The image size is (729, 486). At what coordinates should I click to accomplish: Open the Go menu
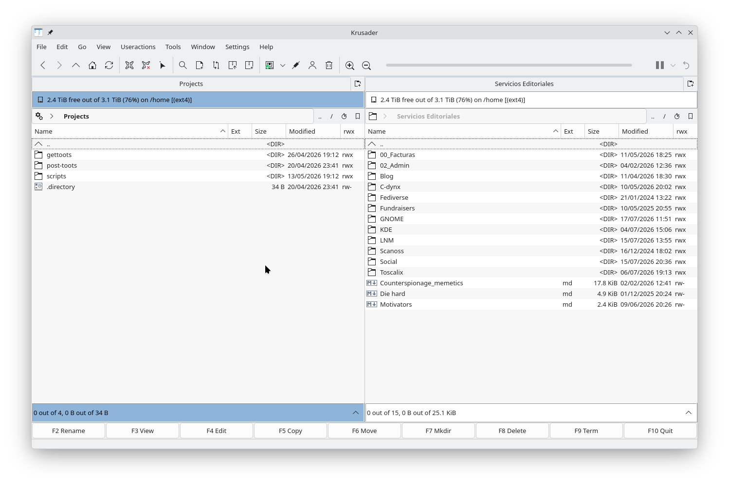(x=82, y=47)
